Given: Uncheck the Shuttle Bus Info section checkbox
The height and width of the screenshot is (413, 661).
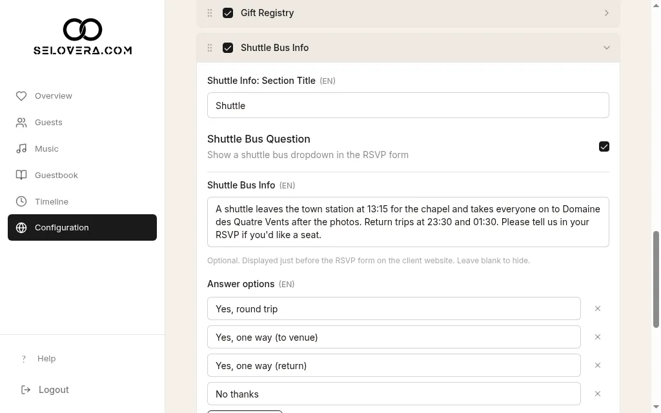Looking at the screenshot, I should point(228,48).
